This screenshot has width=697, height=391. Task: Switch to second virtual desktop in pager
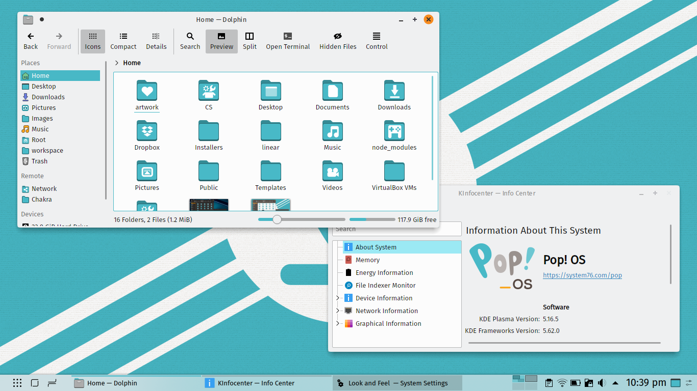[531, 379]
